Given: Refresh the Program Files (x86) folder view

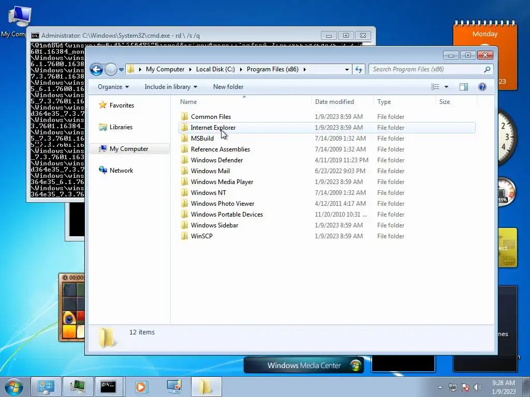Looking at the screenshot, I should [359, 70].
